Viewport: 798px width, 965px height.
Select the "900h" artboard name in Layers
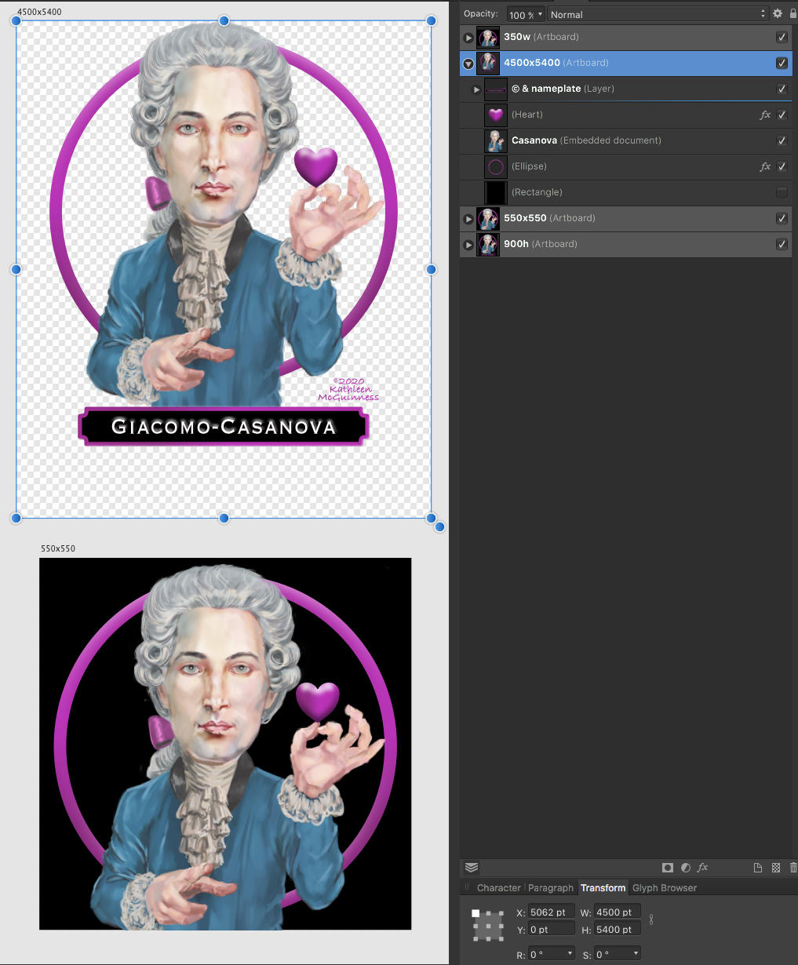516,244
